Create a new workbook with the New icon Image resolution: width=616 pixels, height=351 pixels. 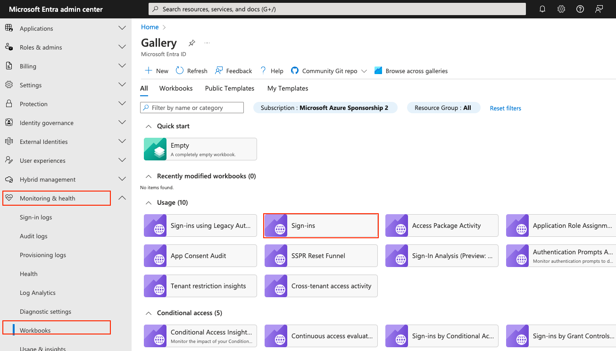click(x=148, y=70)
